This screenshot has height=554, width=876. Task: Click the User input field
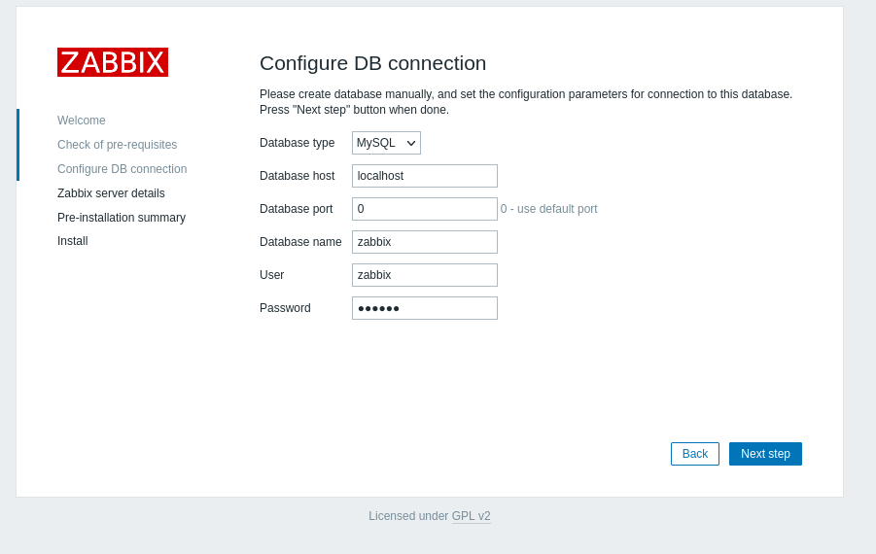(425, 275)
